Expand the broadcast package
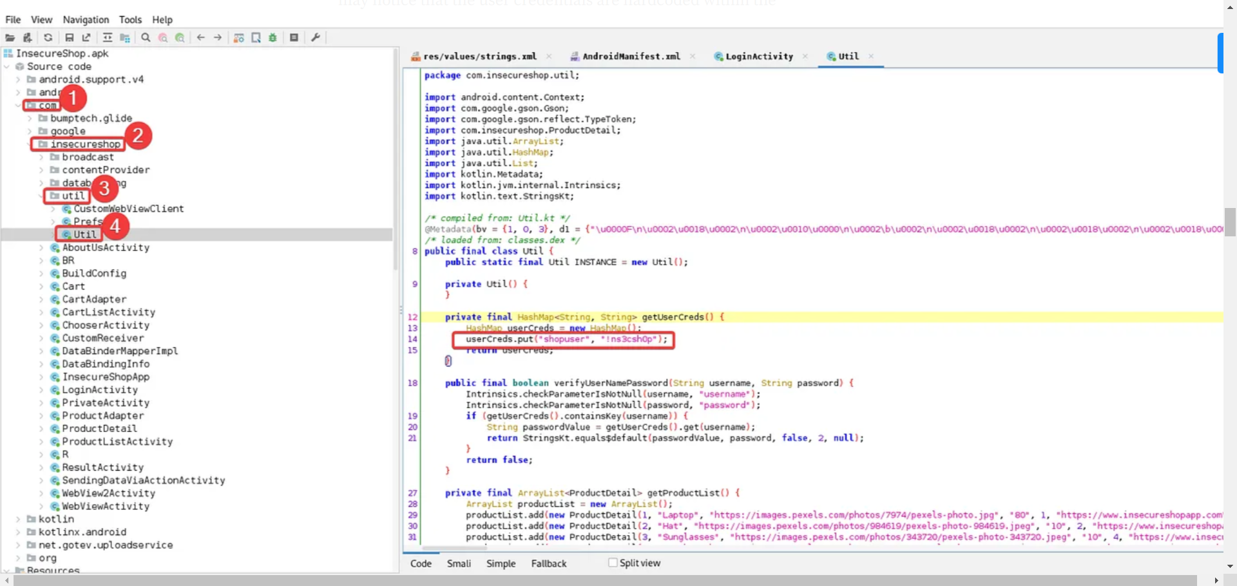Viewport: 1237px width, 586px height. (41, 157)
